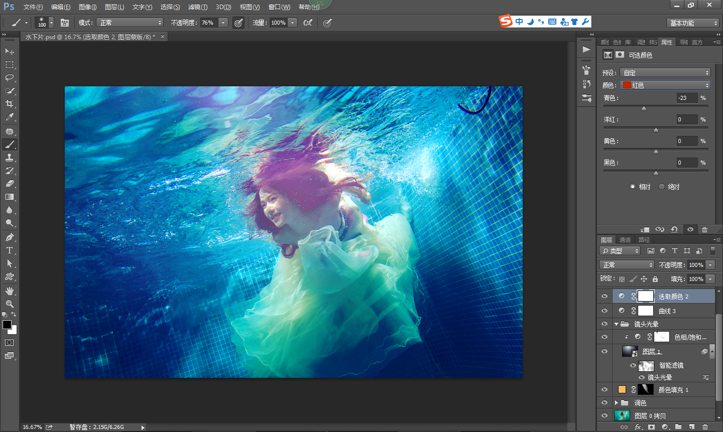Select the Crop tool
723x432 pixels.
click(9, 104)
